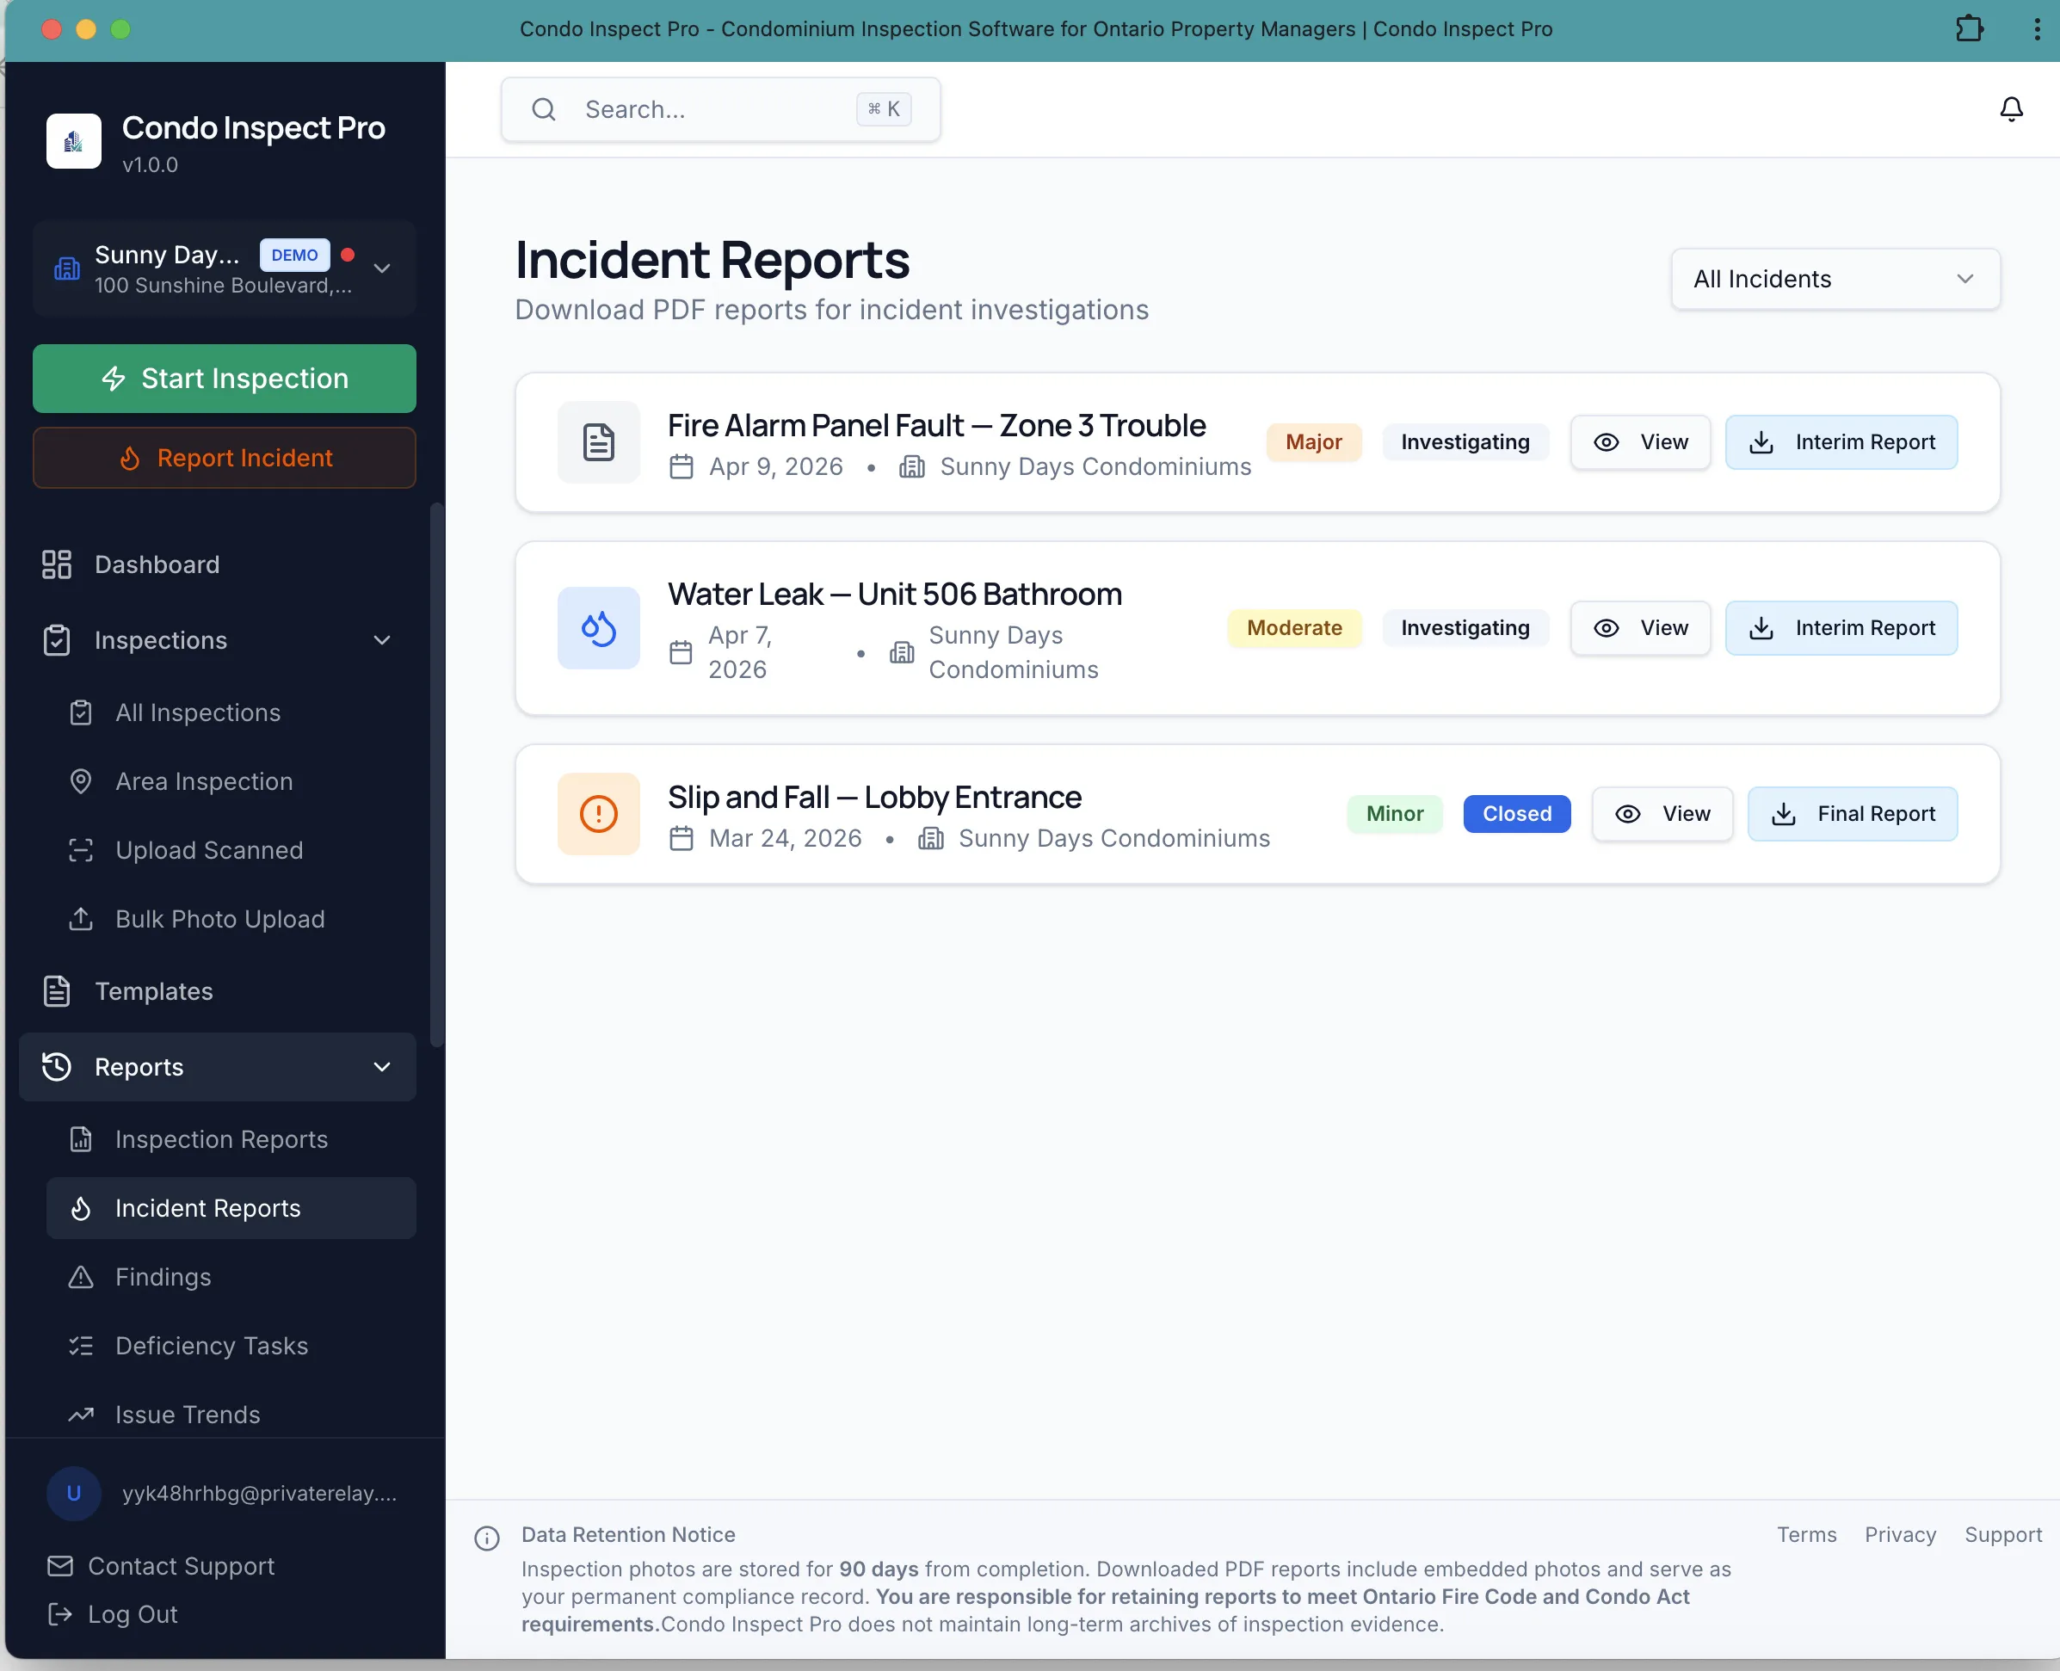
Task: Click the Sunny Days building icon in sidebar
Action: (x=66, y=268)
